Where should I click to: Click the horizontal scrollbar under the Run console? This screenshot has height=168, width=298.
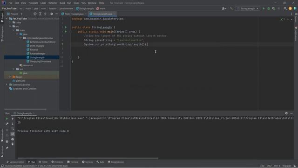tap(88, 158)
